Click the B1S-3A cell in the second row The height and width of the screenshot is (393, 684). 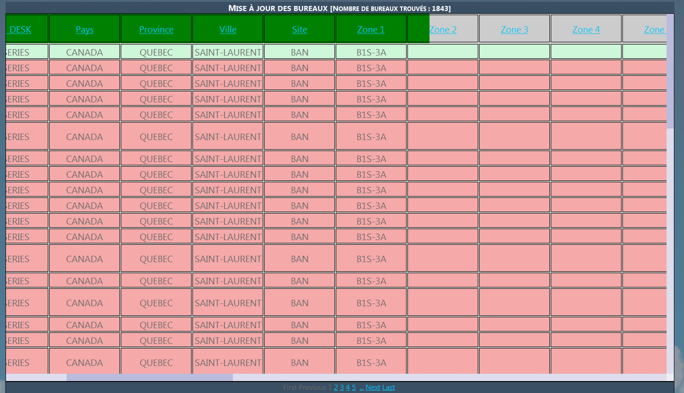[x=371, y=67]
